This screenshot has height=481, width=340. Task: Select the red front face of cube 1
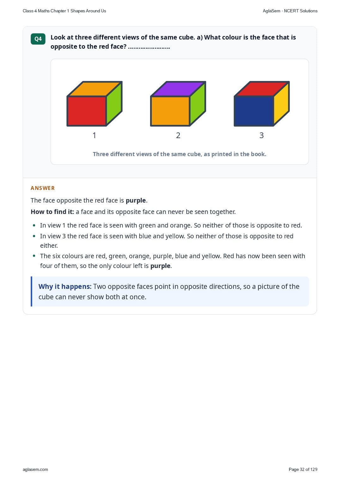coord(87,111)
